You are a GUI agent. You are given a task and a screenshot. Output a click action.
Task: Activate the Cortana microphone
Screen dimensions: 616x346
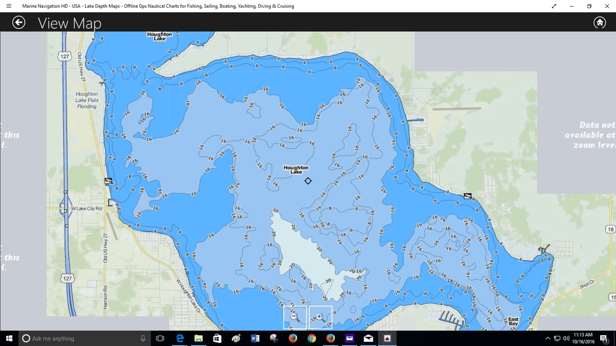(x=143, y=338)
